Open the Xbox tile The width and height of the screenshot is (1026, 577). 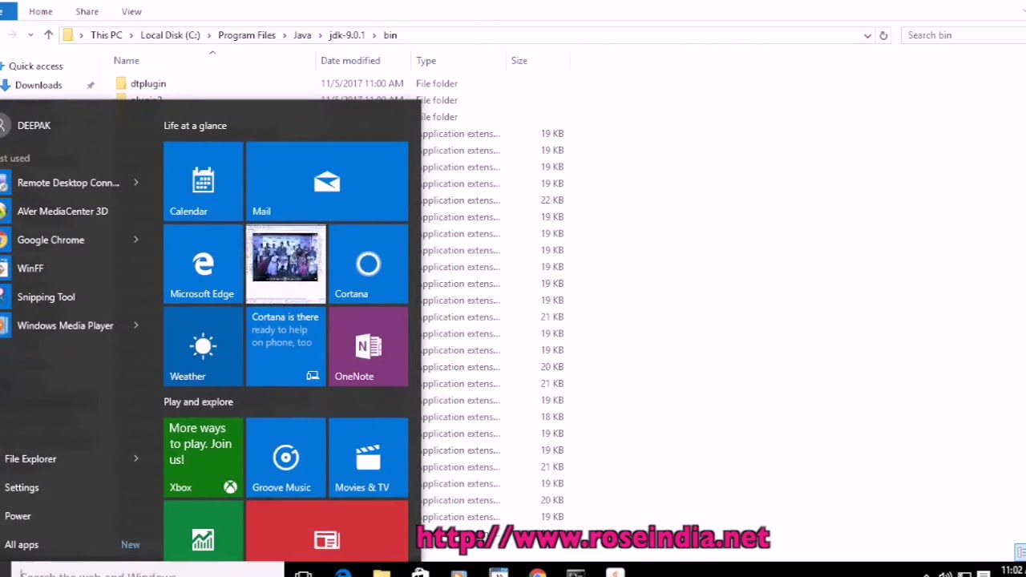pyautogui.click(x=203, y=458)
